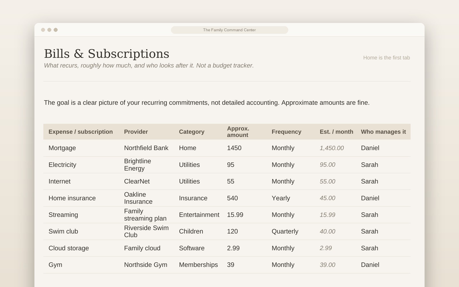Click the Oakline Insurance provider cell
Image resolution: width=459 pixels, height=287 pixels.
coord(138,198)
